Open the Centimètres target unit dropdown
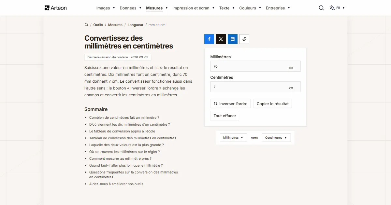This screenshot has width=391, height=205. tap(276, 138)
